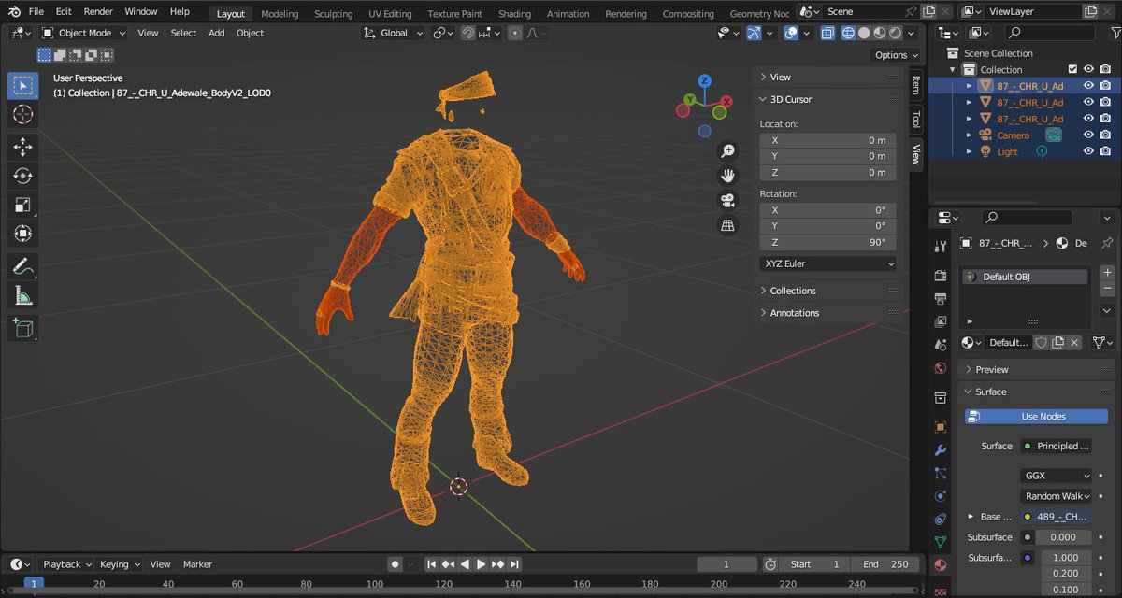1122x598 pixels.
Task: Open the Tool properties tab icon
Action: click(941, 246)
